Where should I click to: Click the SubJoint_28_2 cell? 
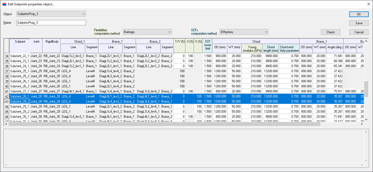(20, 101)
